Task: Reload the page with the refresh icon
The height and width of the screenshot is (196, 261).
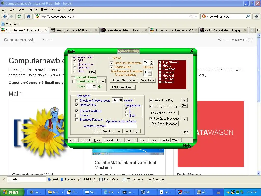Action: click(19, 16)
